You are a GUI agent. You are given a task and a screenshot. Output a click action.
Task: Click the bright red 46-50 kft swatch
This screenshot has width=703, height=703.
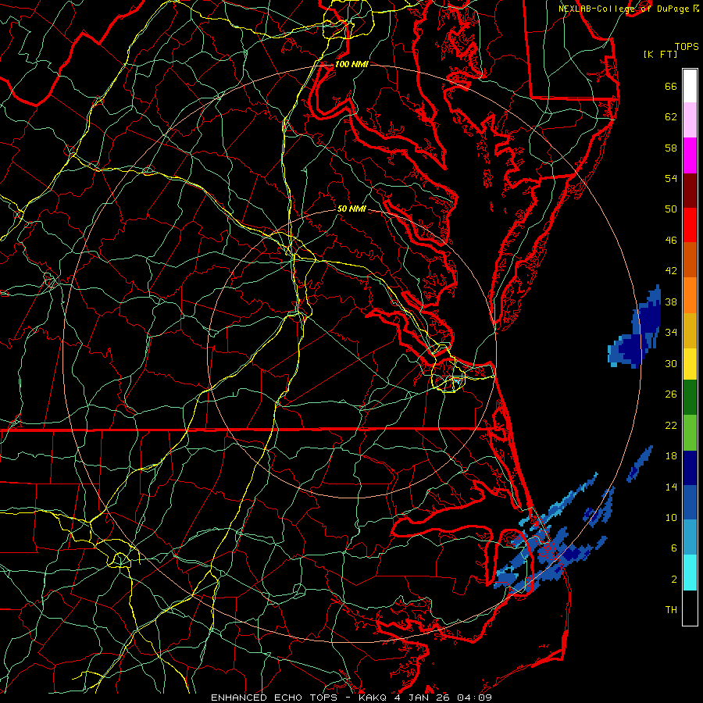click(x=690, y=225)
